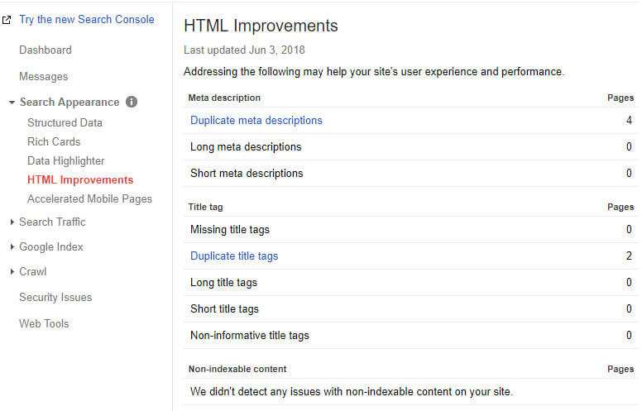Expand the Crawl section arrow
642x411 pixels.
tap(12, 271)
